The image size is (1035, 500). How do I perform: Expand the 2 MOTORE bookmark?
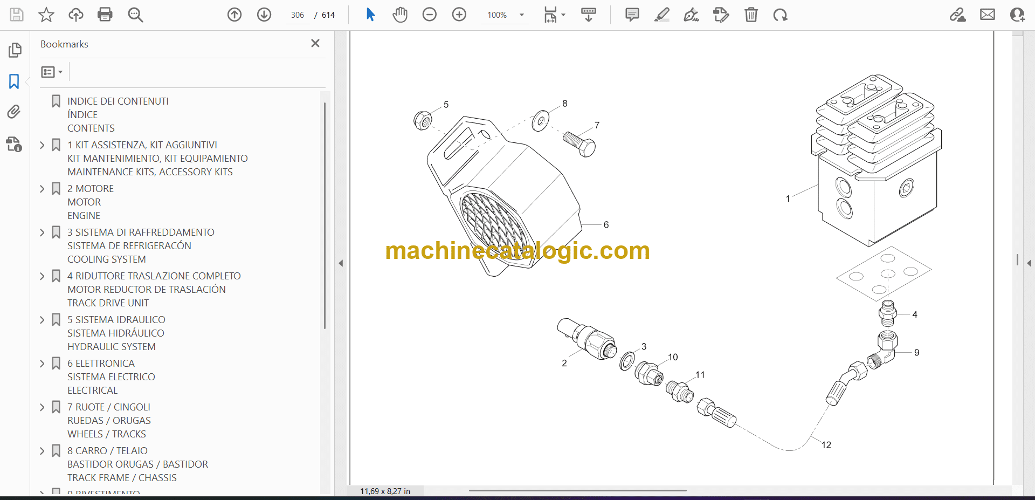[42, 189]
